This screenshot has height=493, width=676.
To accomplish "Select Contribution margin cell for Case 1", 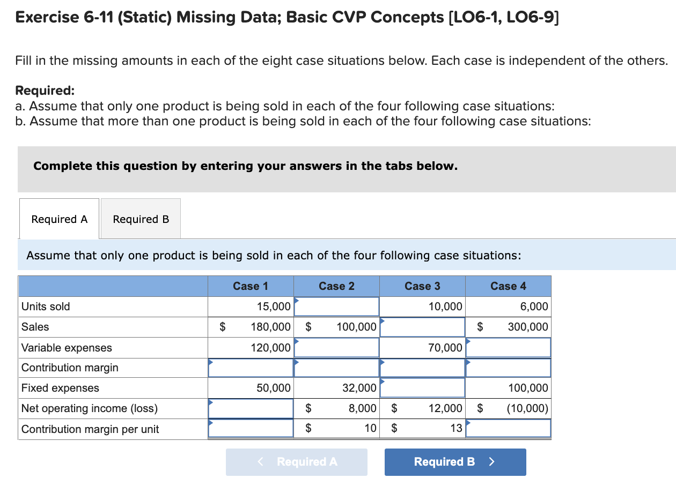I will (251, 368).
